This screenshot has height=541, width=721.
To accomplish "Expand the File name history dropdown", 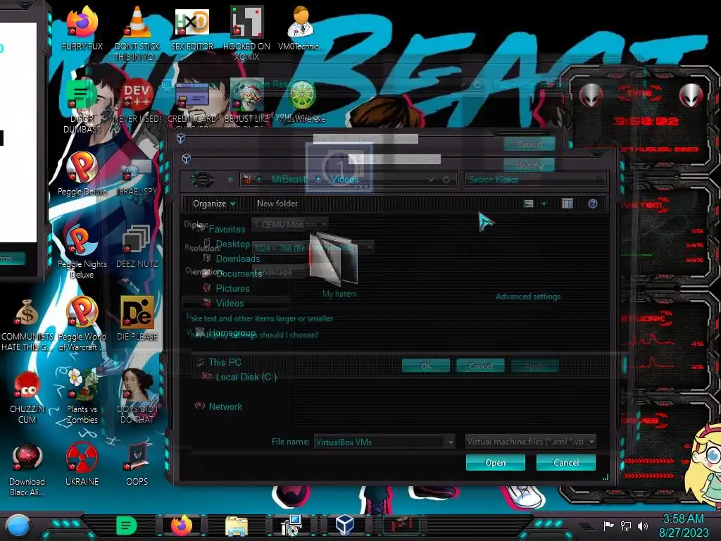I will (x=451, y=442).
